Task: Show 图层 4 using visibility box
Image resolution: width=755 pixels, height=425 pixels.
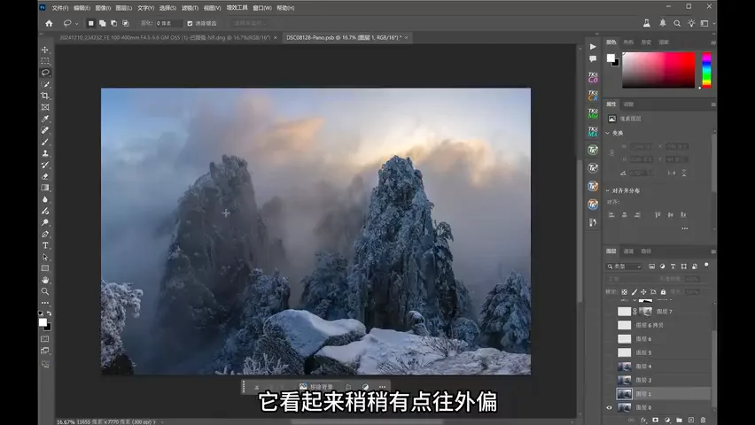Action: (609, 367)
